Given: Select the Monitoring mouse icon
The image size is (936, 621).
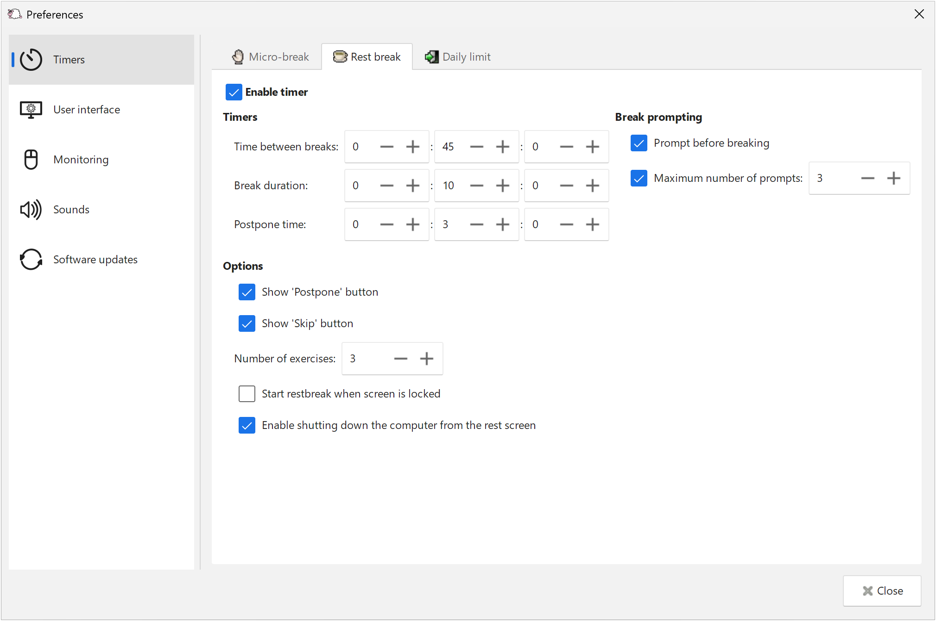Looking at the screenshot, I should 31,160.
